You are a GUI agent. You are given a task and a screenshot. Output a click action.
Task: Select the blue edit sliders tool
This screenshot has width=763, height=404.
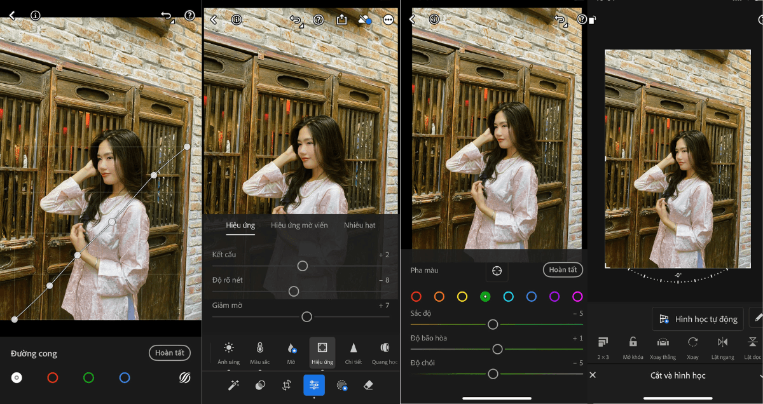(x=313, y=385)
